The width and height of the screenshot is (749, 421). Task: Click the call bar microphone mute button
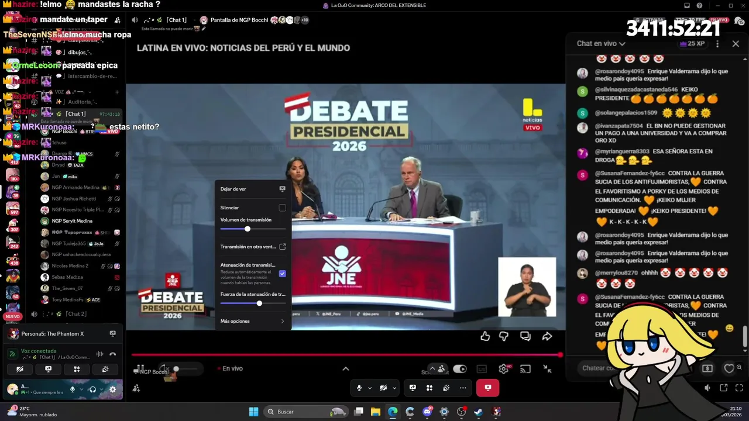(359, 388)
